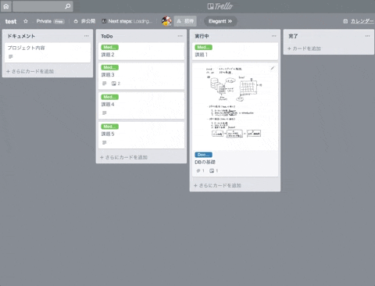
Task: Open Next steps power-up button
Action: click(127, 21)
